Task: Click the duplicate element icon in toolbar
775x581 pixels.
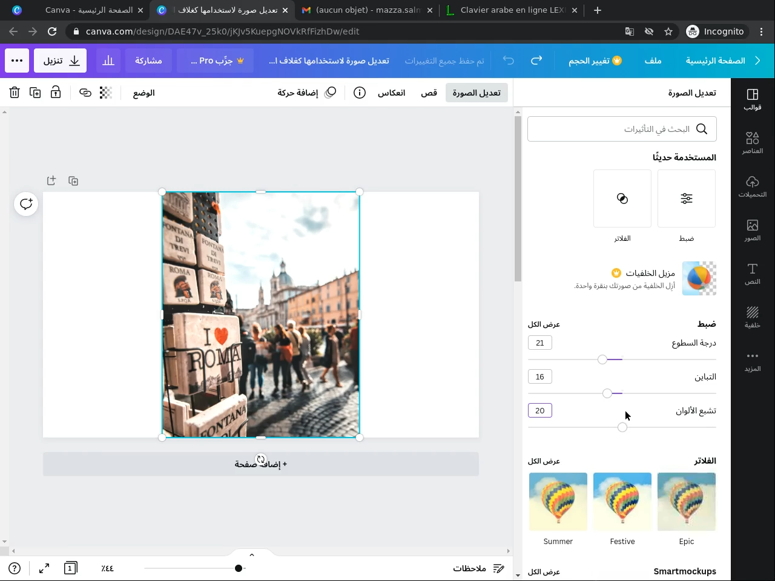Action: [x=35, y=93]
